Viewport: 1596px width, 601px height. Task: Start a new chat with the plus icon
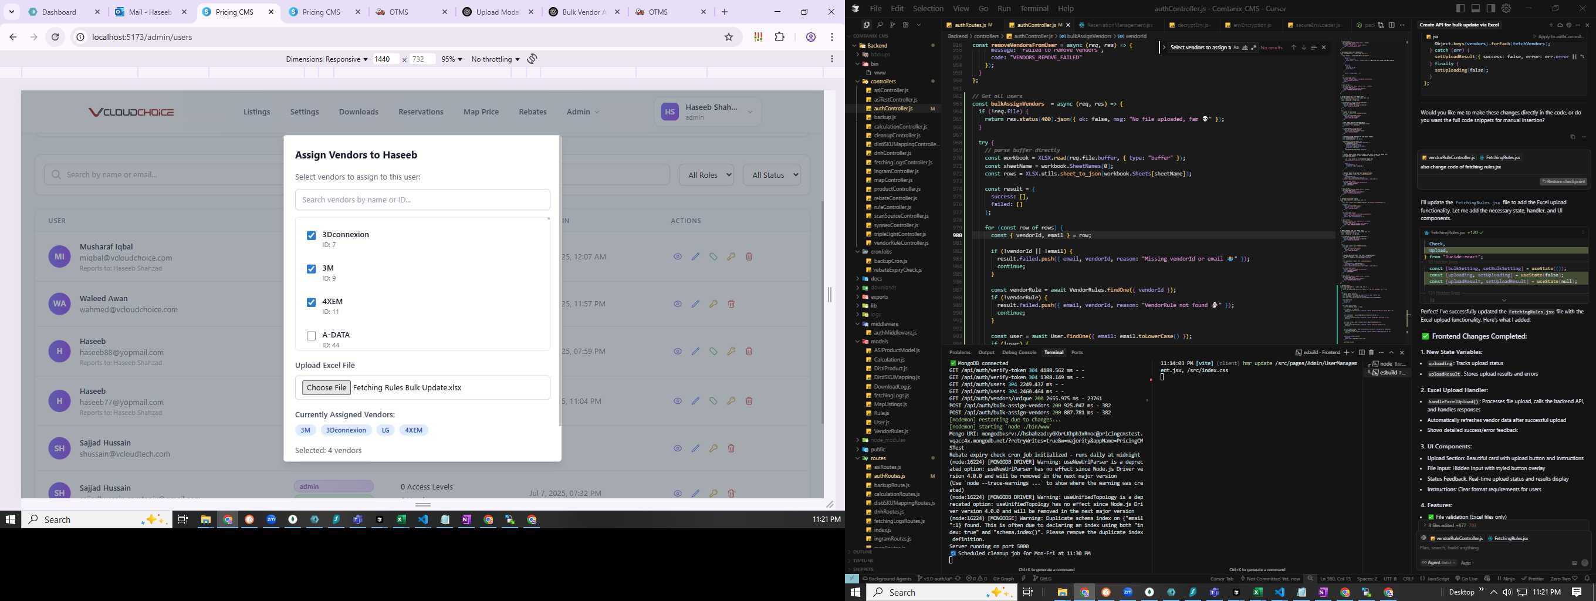[x=1551, y=25]
